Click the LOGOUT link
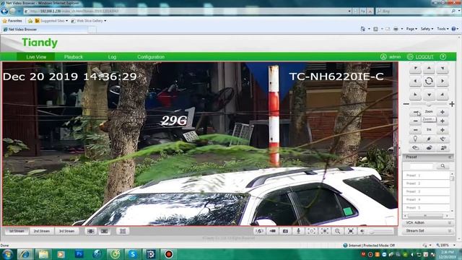 coord(424,57)
